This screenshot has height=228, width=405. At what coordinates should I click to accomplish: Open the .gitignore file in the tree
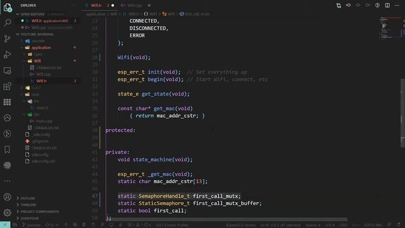click(40, 141)
